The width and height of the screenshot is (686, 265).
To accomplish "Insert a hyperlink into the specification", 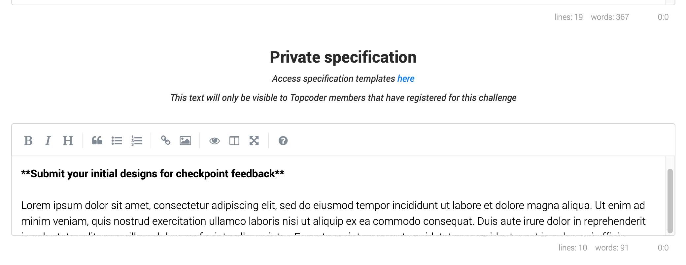I will [x=165, y=141].
